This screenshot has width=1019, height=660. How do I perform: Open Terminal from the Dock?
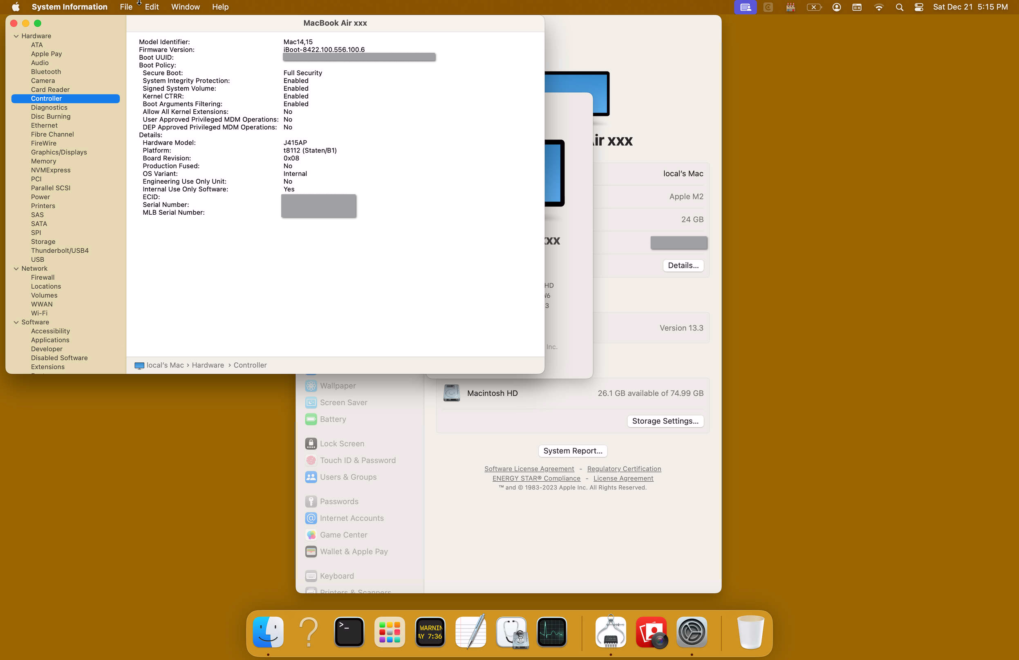click(x=349, y=632)
